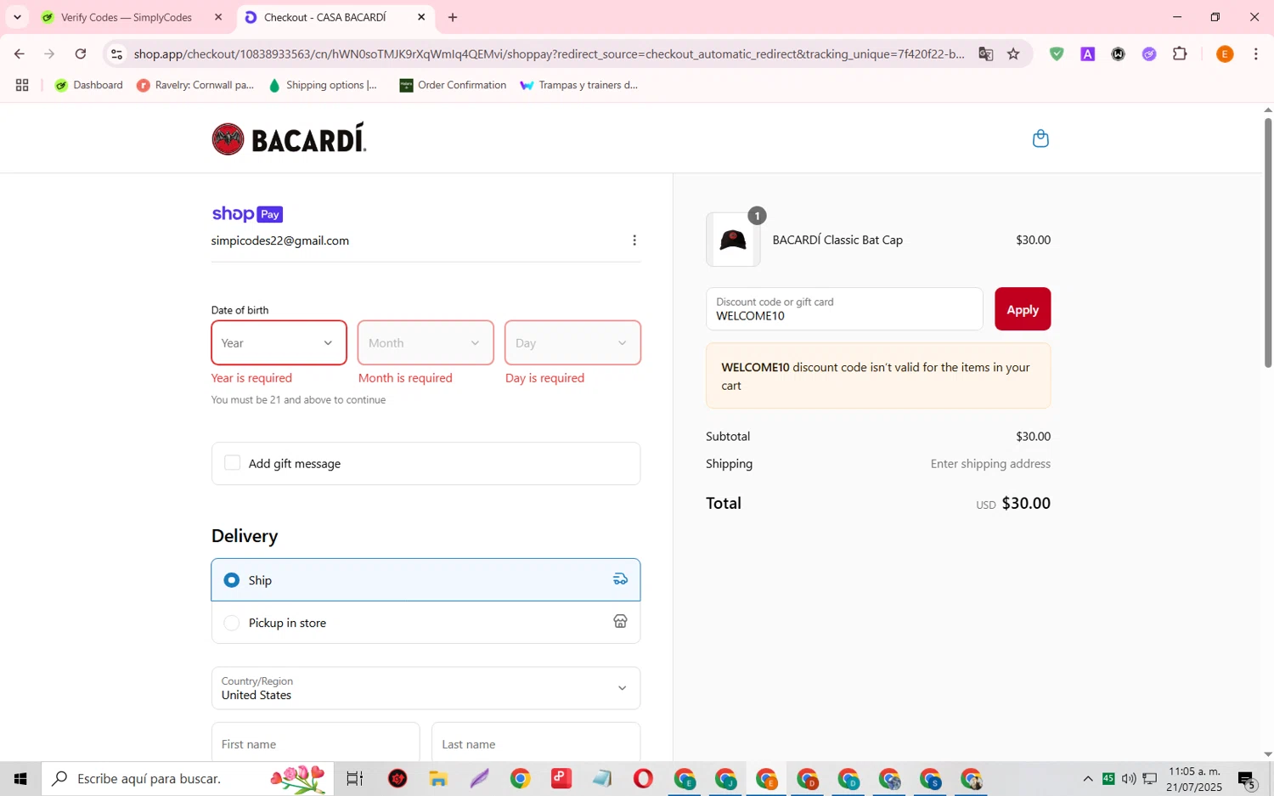The height and width of the screenshot is (796, 1274).
Task: Expand the Day dropdown
Action: [x=572, y=343]
